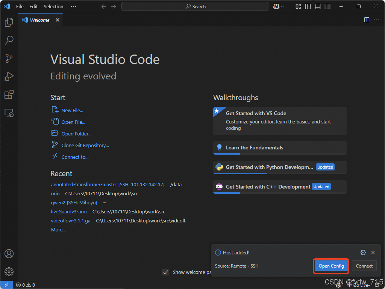Open Get Started with Python Development walkthrough
This screenshot has width=385, height=289.
[x=280, y=167]
